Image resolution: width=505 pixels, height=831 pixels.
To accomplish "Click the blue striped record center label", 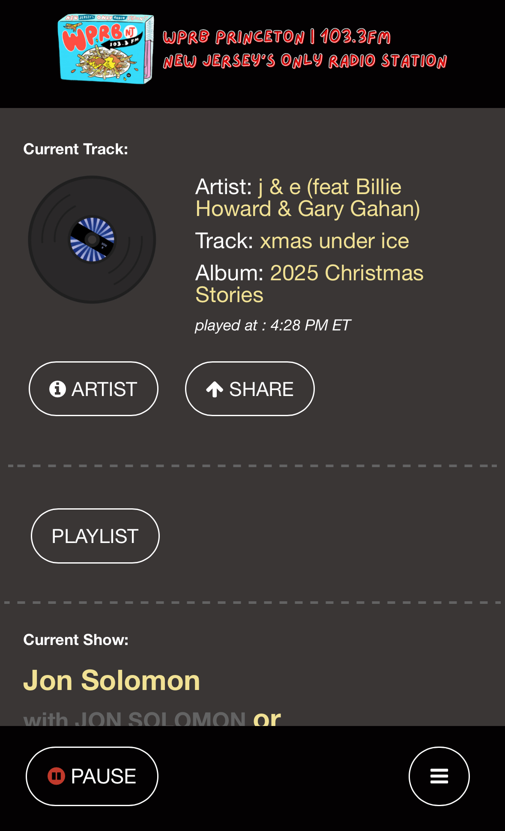I will click(x=92, y=240).
